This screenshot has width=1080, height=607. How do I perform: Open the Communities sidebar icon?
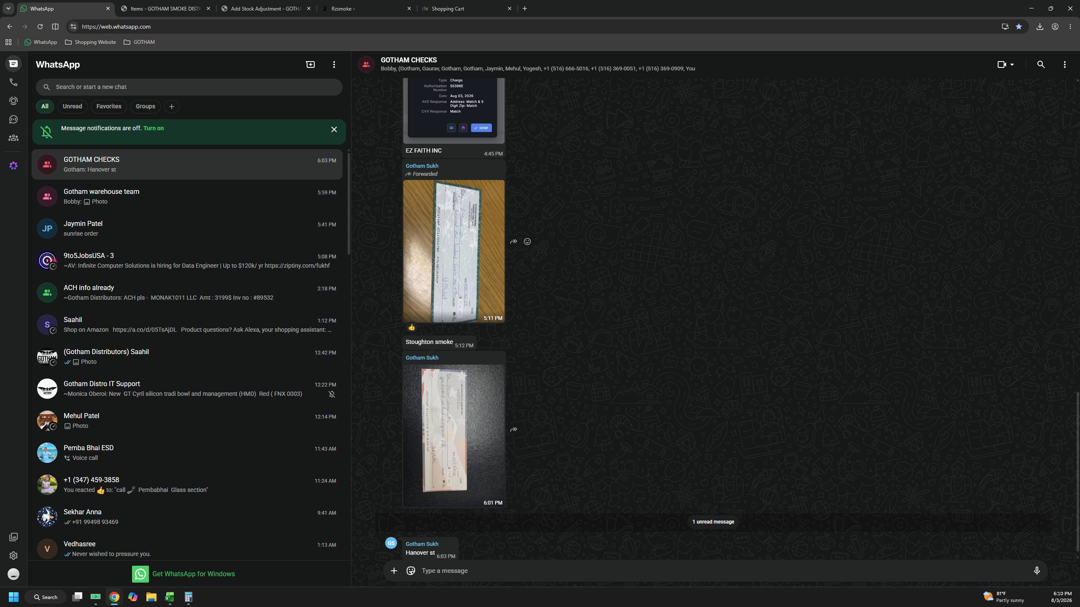[13, 138]
